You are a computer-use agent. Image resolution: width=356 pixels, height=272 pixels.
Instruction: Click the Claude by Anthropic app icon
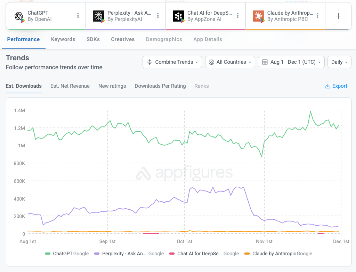click(258, 16)
